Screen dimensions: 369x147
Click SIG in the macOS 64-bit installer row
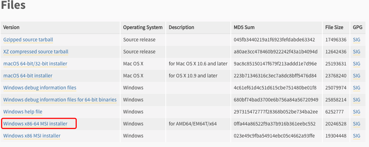click(356, 76)
